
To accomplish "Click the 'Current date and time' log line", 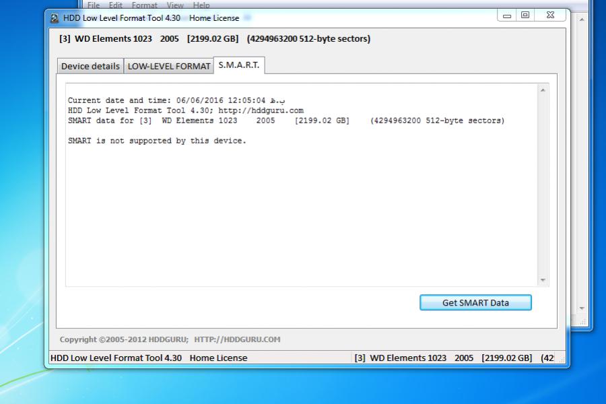I will (176, 100).
